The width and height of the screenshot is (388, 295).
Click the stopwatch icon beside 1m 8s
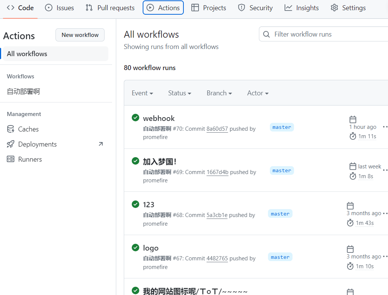pyautogui.click(x=353, y=176)
